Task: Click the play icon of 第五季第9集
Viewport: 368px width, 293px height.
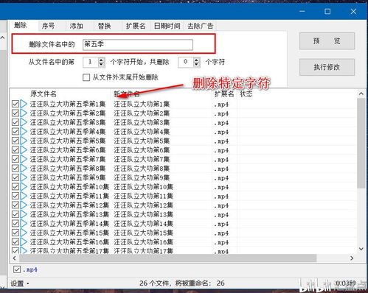Action: [x=24, y=177]
